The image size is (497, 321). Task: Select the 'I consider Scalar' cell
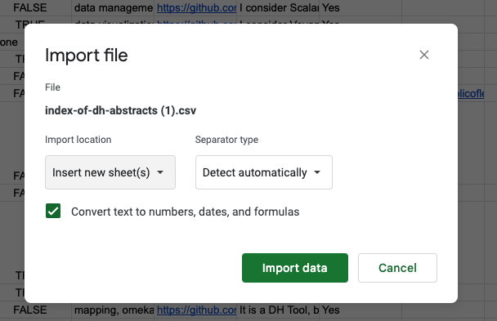279,7
